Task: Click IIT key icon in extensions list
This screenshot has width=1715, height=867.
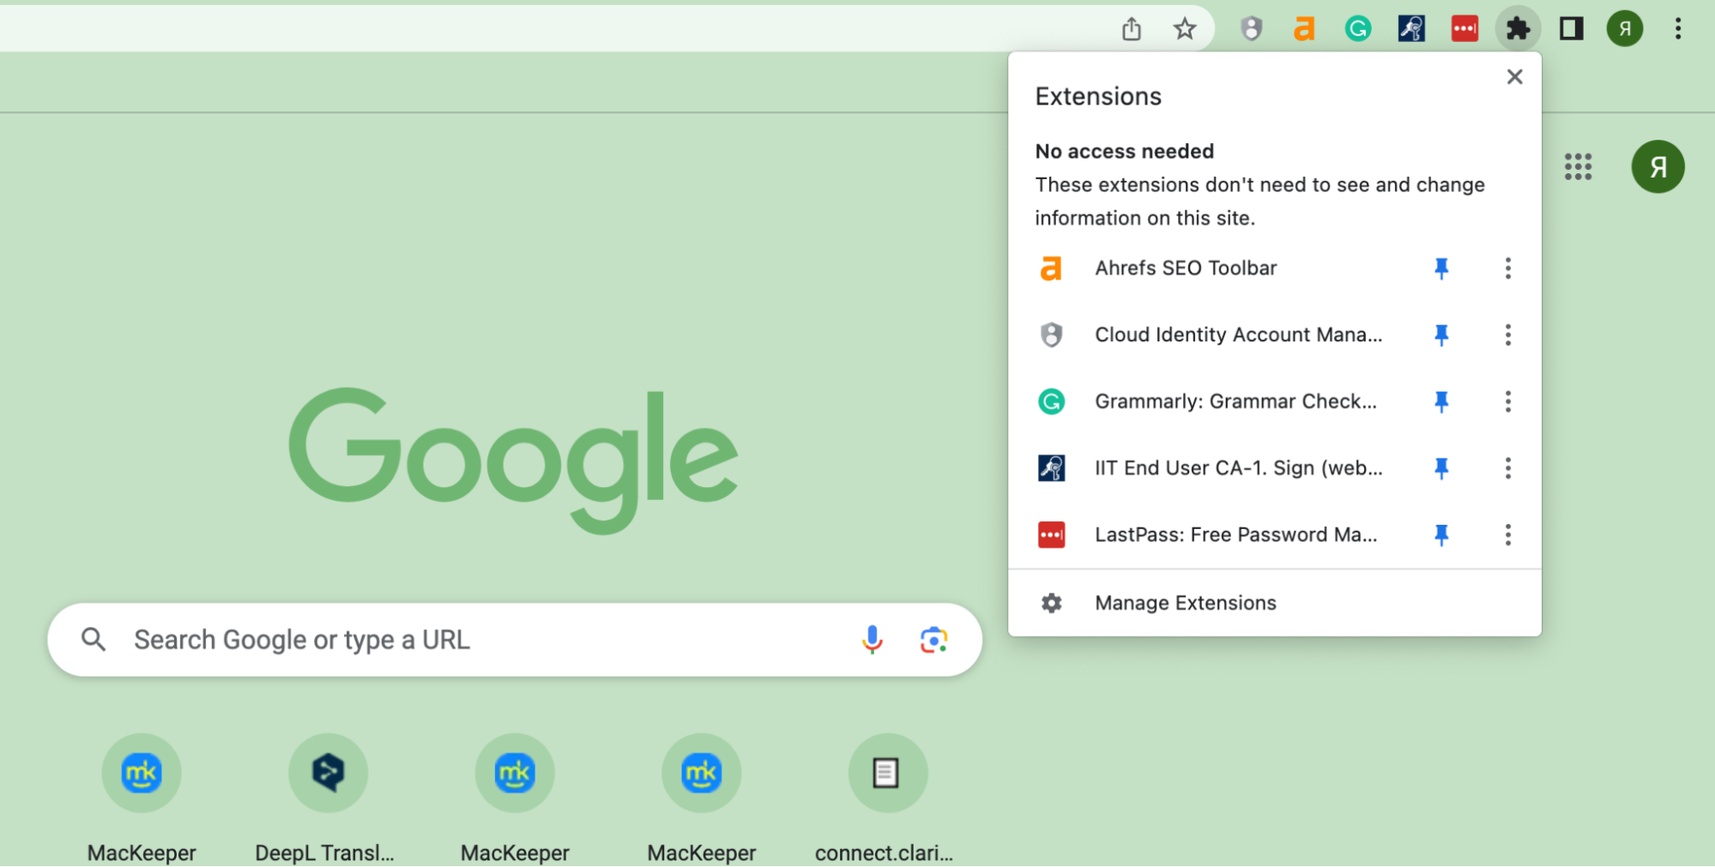Action: tap(1051, 468)
